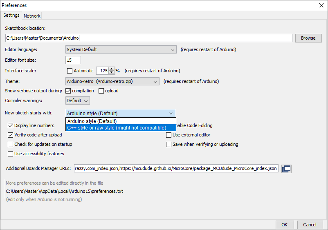Screen dimensions: 328x230
Task: Open the Boards Manager URLs editor window icon
Action: coord(286,169)
